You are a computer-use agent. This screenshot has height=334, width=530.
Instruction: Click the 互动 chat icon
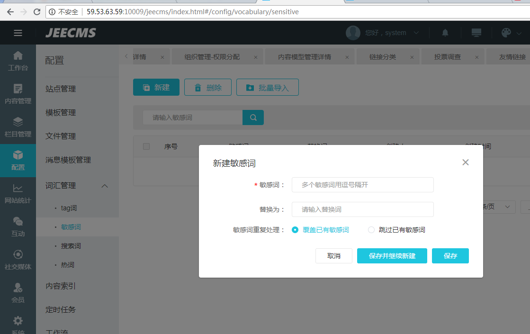click(18, 226)
